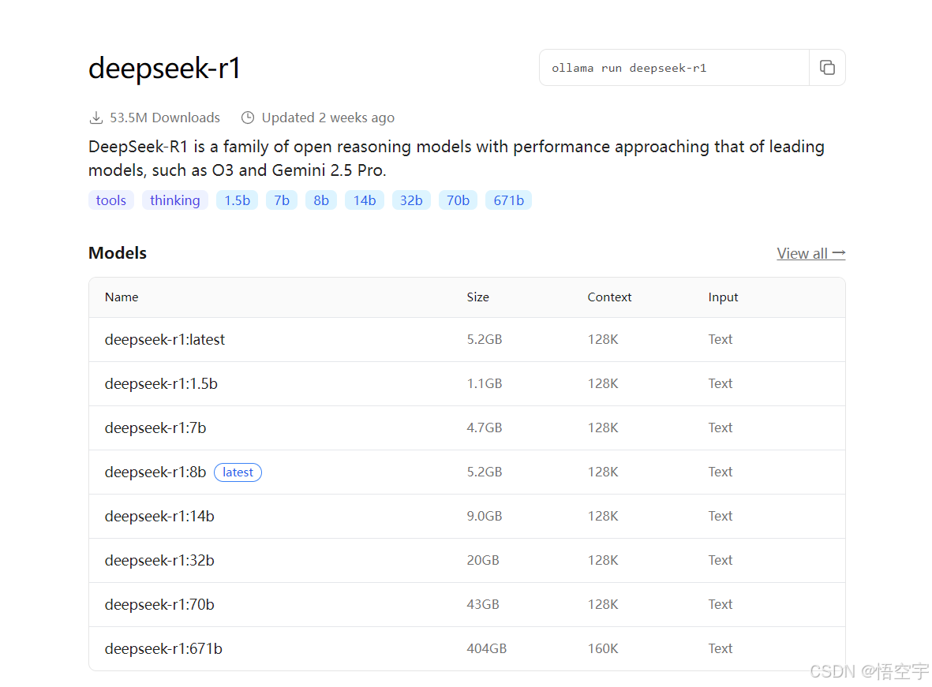Click the ollama run command field

click(674, 68)
